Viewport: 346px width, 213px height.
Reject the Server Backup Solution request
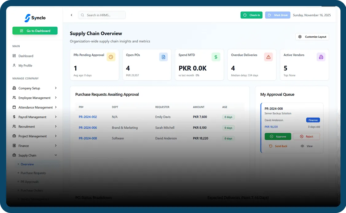(306, 136)
